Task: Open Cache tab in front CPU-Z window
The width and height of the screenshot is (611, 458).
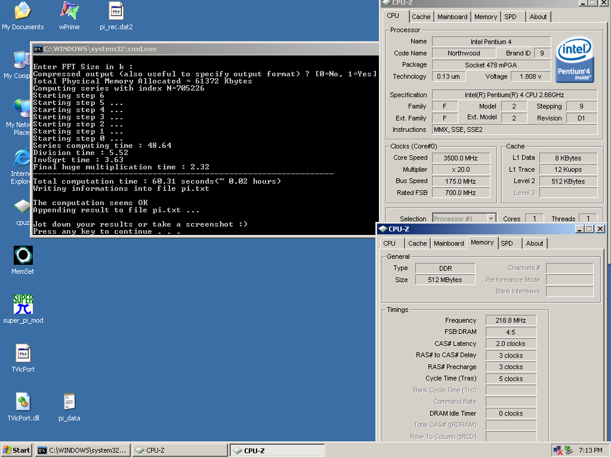Action: click(417, 243)
